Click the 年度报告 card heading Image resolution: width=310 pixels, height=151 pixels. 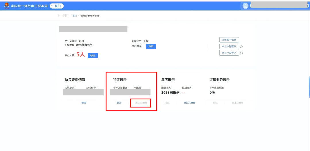(168, 80)
